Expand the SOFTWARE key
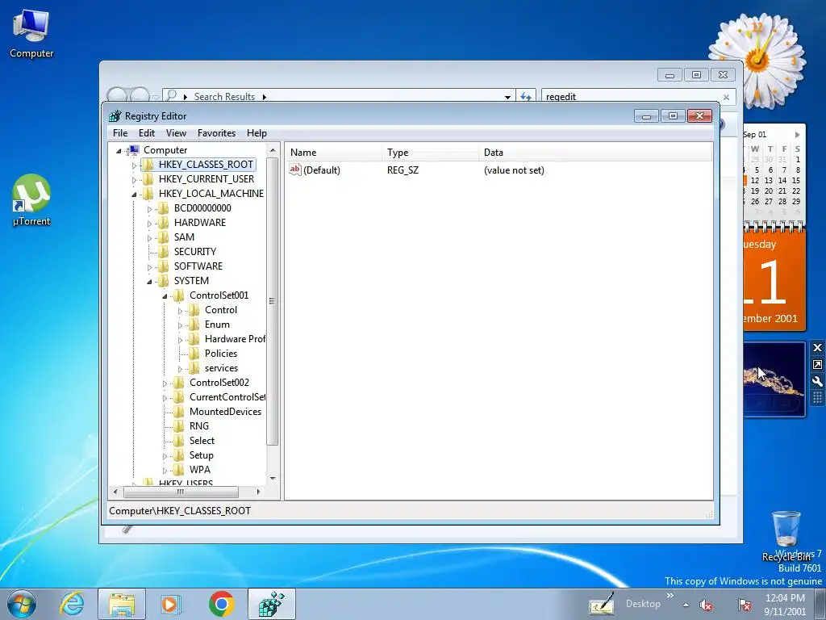 (149, 266)
